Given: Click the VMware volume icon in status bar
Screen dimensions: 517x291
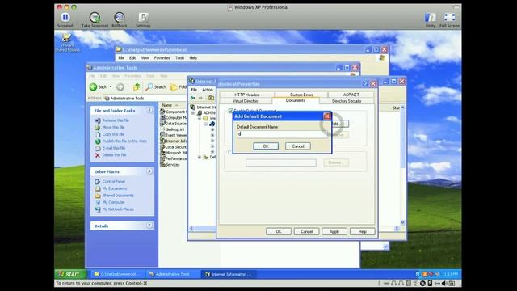Looking at the screenshot, I should (x=444, y=284).
